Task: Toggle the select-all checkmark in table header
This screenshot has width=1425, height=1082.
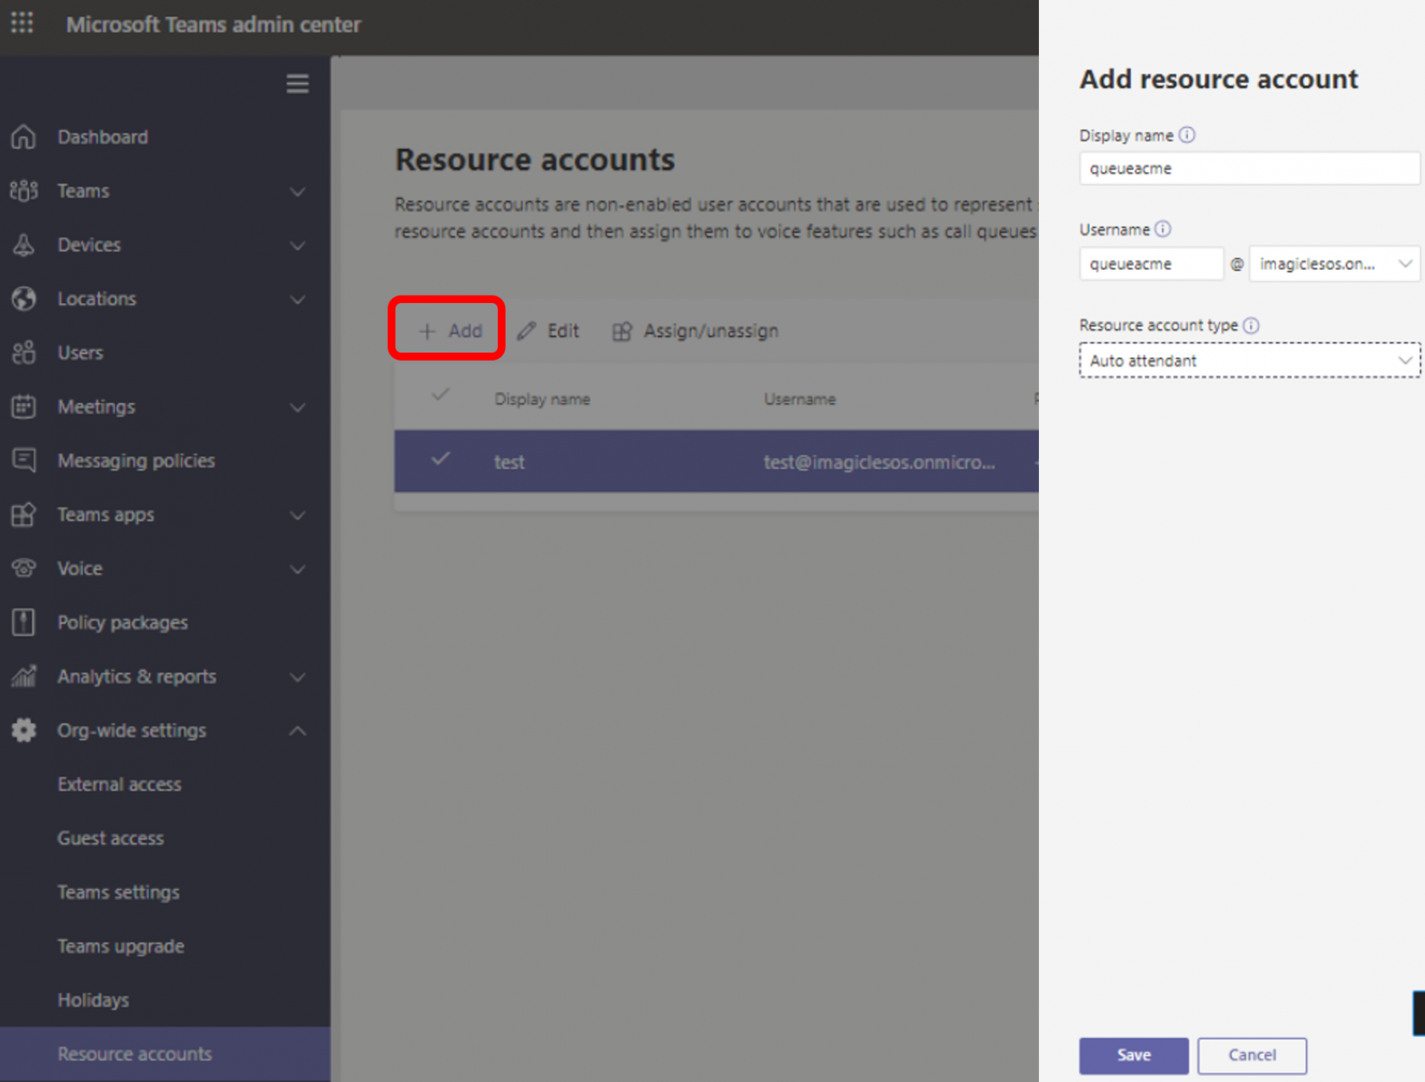Action: click(x=440, y=396)
